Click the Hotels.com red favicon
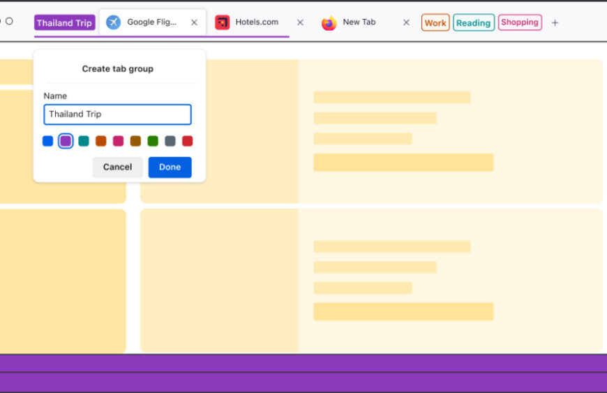 [222, 22]
